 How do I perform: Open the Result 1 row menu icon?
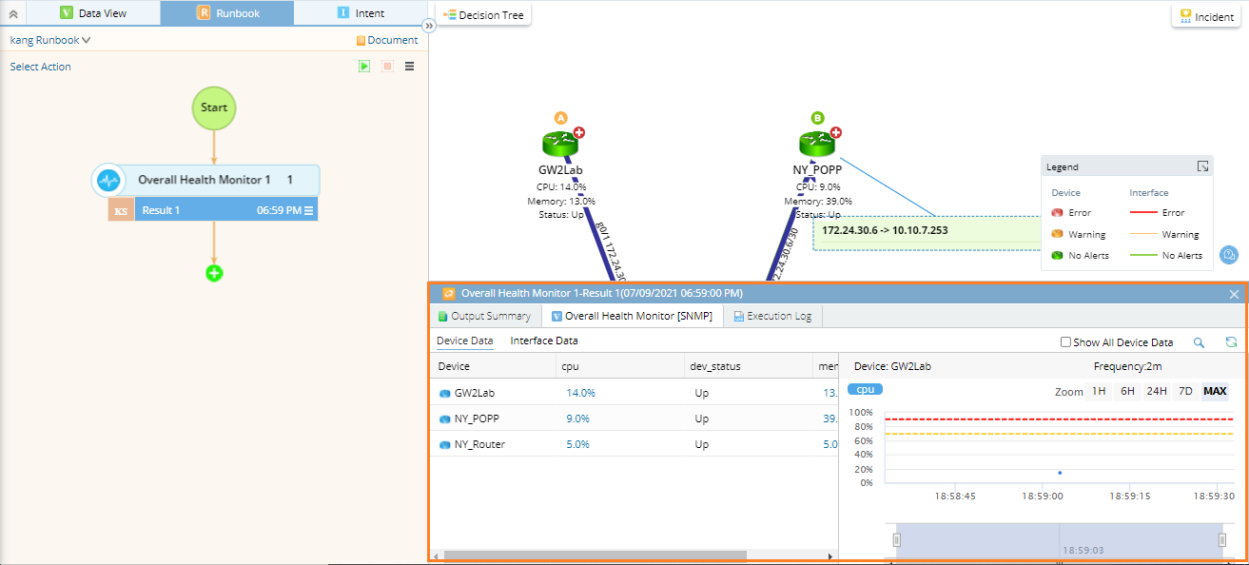coord(309,210)
